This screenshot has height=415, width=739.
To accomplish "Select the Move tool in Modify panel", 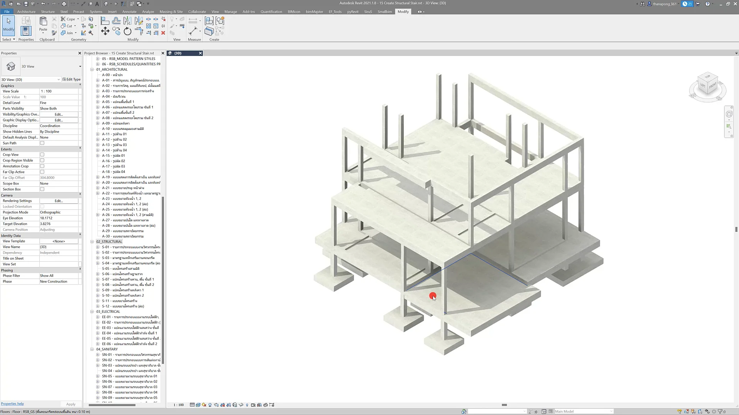I will click(105, 32).
